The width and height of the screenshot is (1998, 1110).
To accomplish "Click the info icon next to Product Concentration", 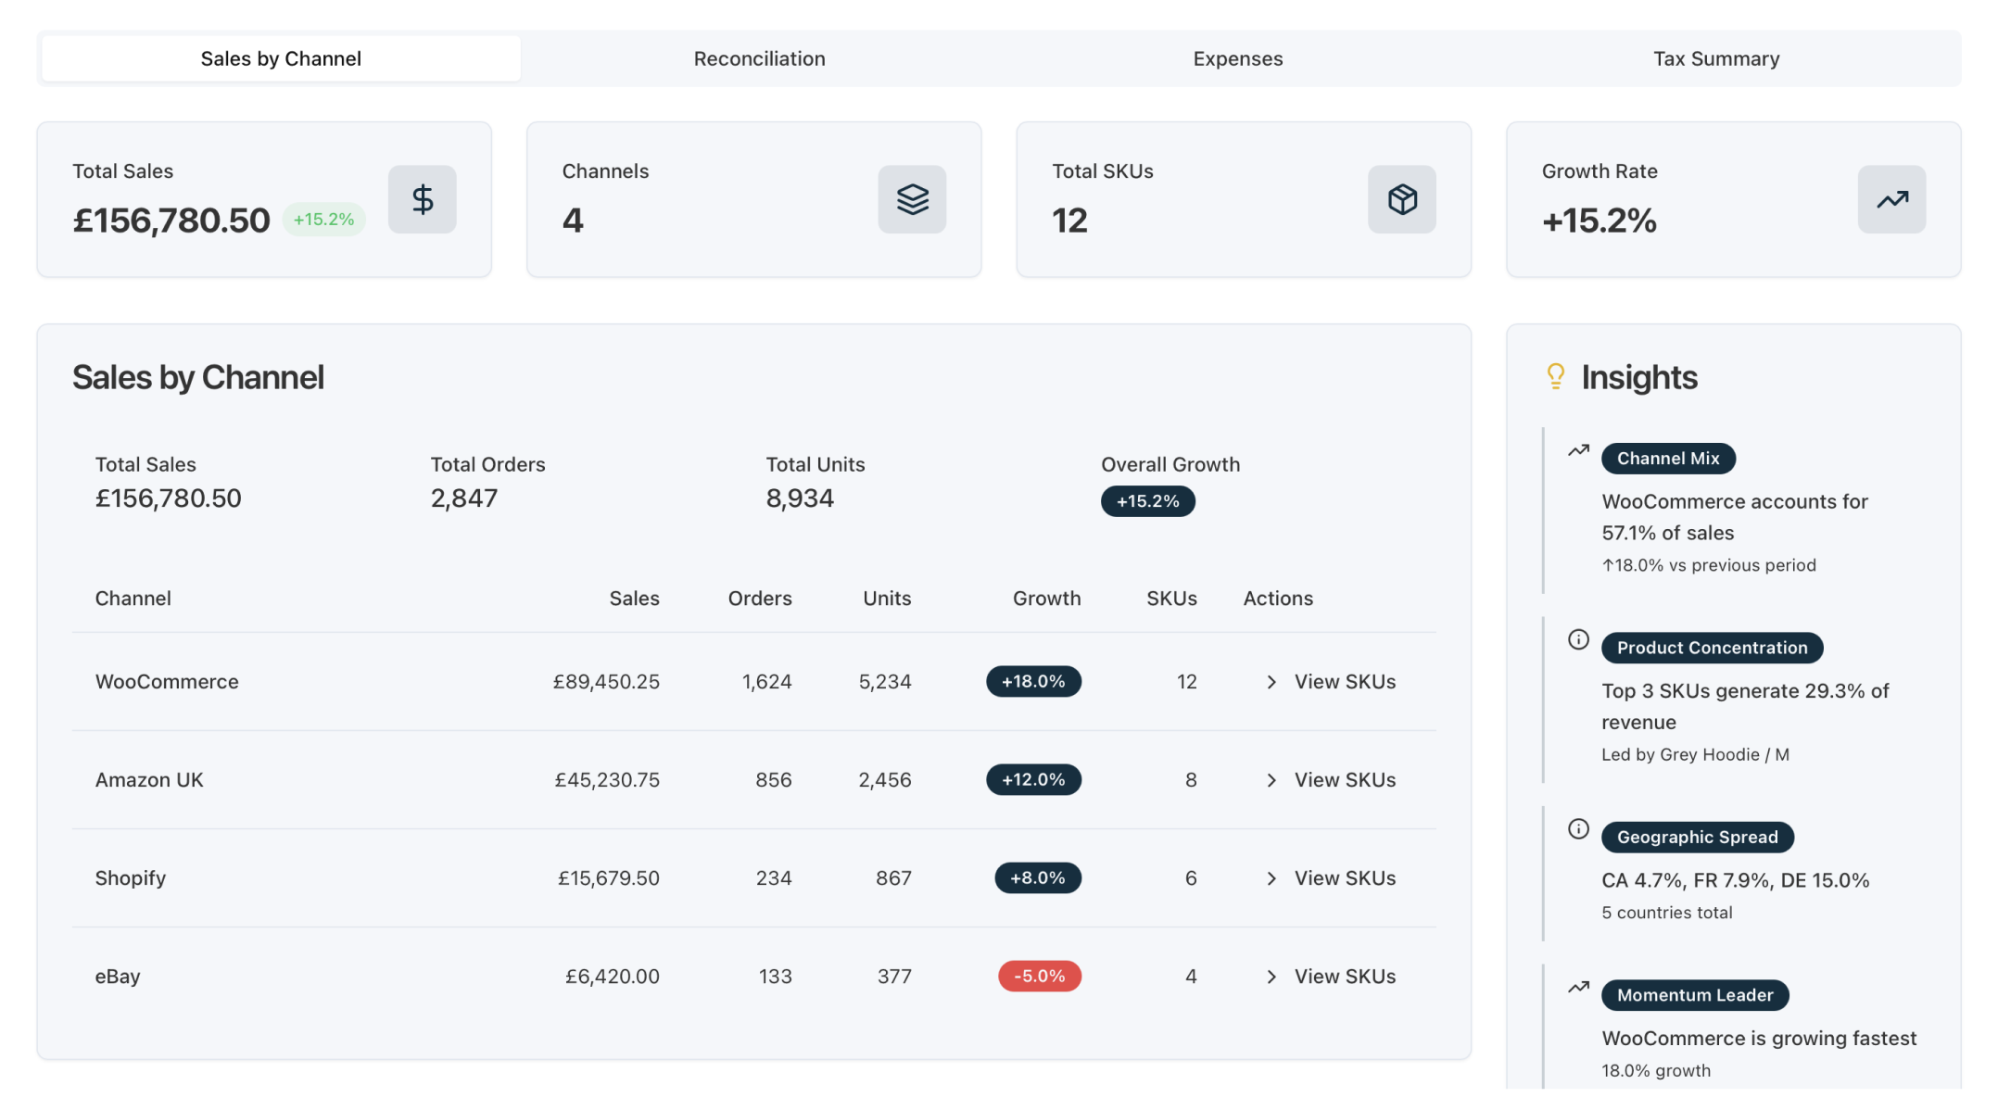I will (x=1578, y=639).
